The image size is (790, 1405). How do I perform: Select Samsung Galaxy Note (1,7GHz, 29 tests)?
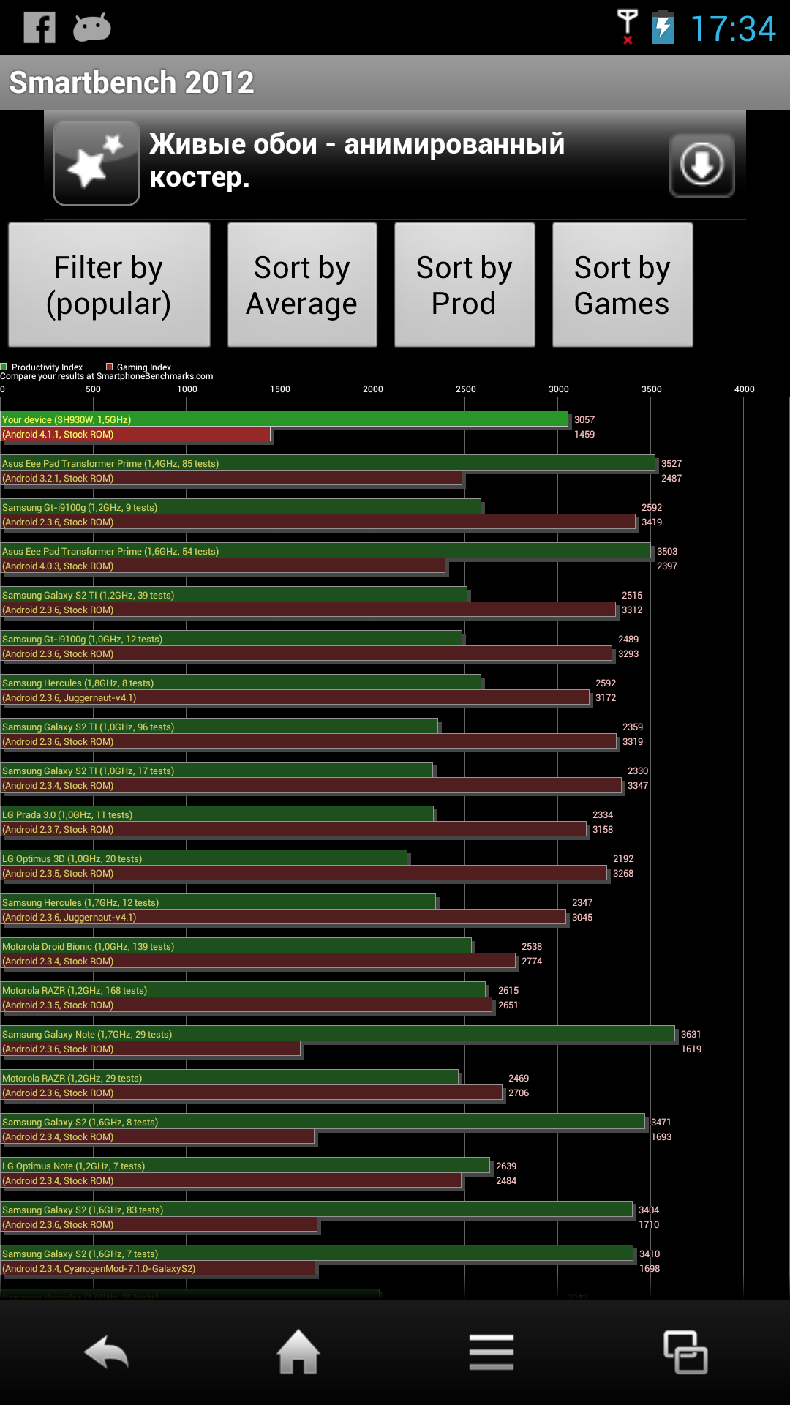[338, 1041]
